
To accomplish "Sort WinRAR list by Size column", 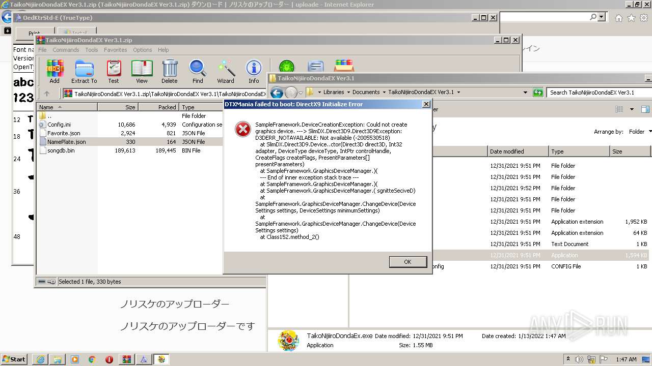I will (x=118, y=107).
